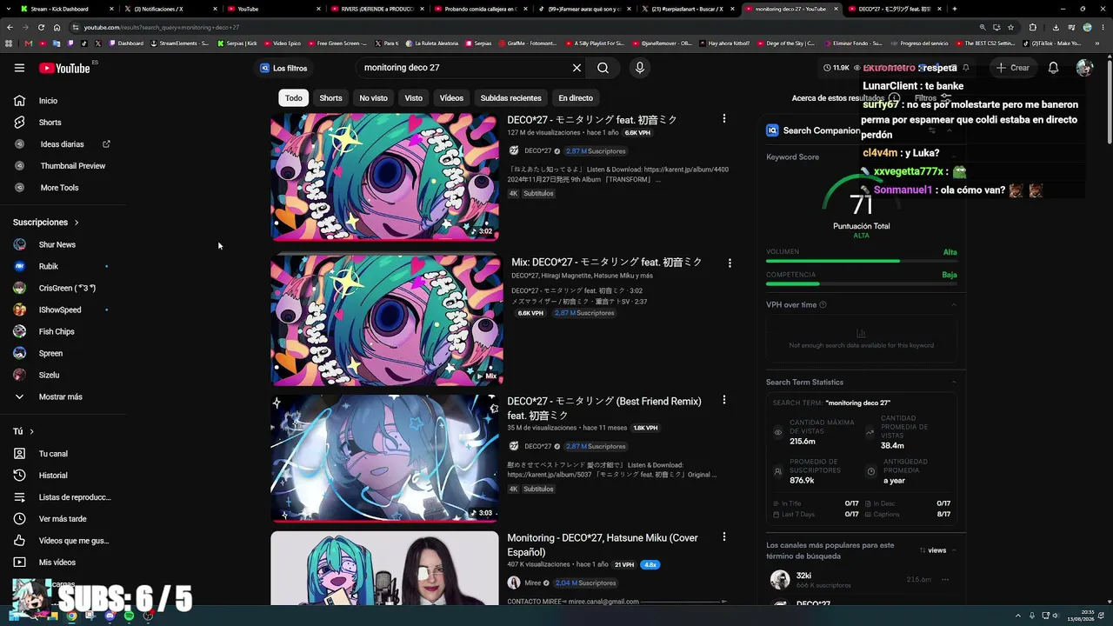Image resolution: width=1113 pixels, height=626 pixels.
Task: Switch to RIVERS browser tab
Action: 377,9
